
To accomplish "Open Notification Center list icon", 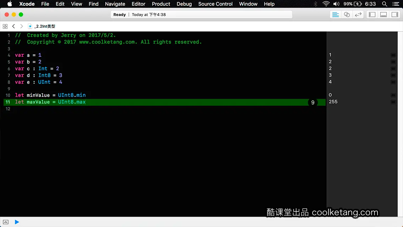I will click(396, 4).
